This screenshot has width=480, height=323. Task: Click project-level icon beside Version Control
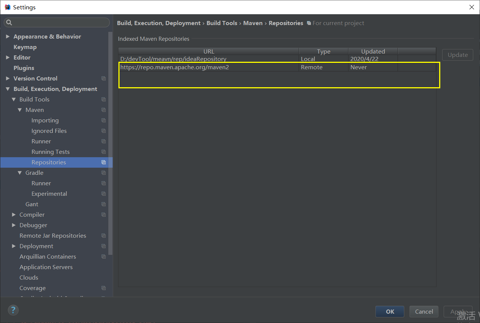click(x=103, y=79)
